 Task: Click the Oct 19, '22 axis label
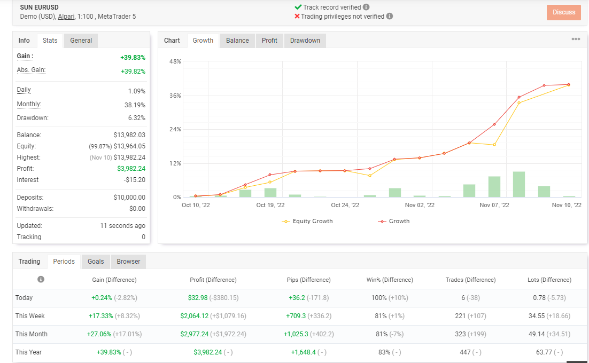[x=270, y=205]
